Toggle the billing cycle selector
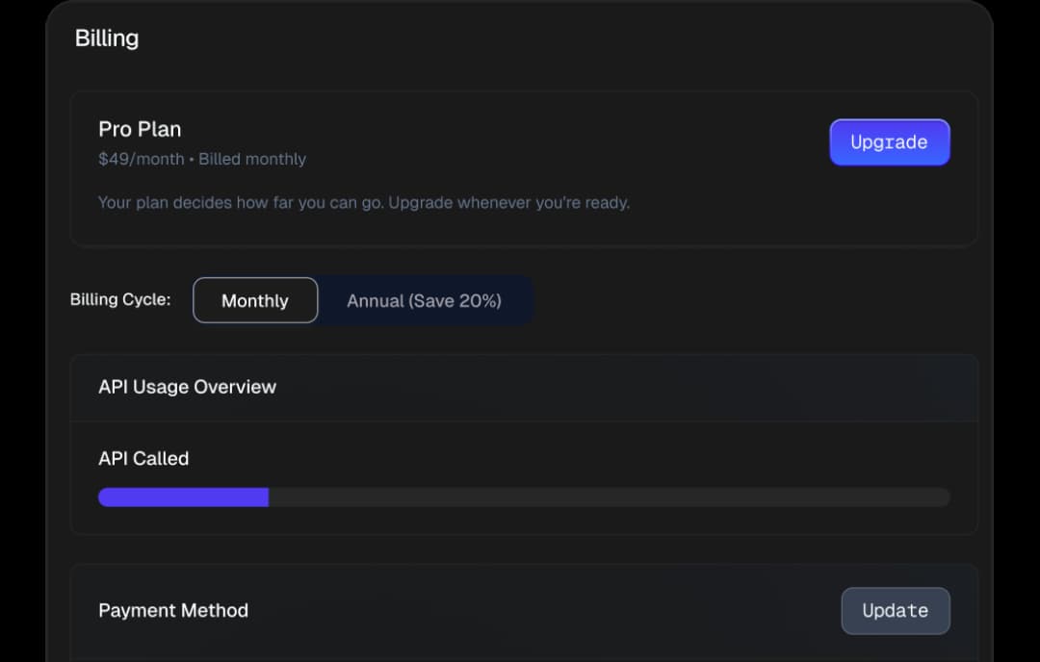The image size is (1040, 662). tap(361, 299)
